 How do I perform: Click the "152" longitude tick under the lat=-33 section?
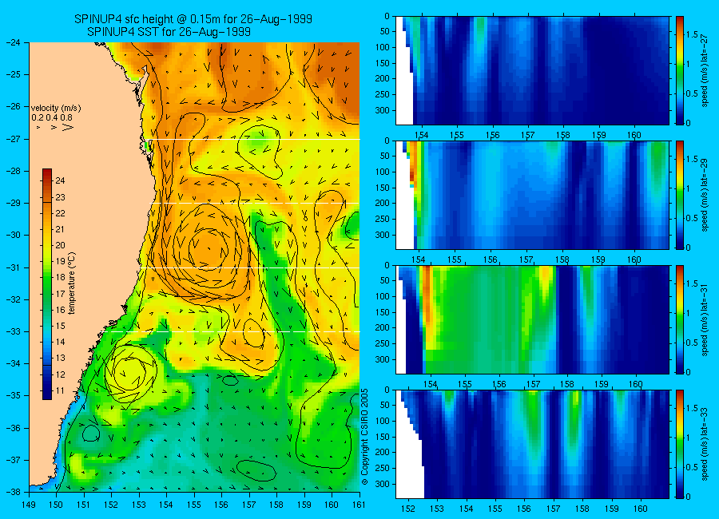click(407, 509)
